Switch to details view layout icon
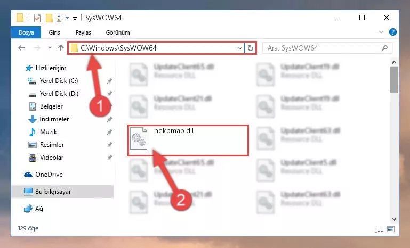Screen dimensions: 410x248 point(379,229)
